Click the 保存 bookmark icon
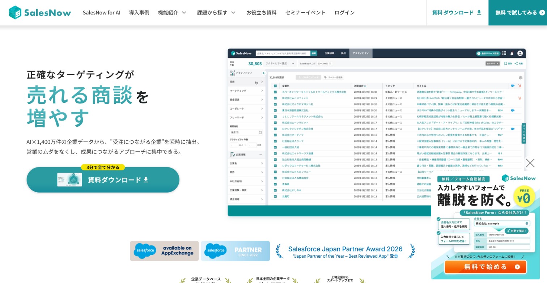The width and height of the screenshot is (547, 283). tap(506, 63)
